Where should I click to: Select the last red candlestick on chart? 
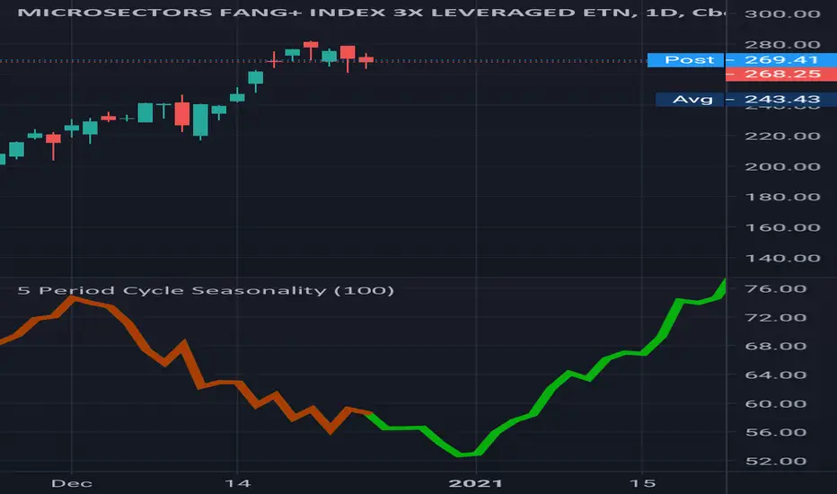(366, 60)
